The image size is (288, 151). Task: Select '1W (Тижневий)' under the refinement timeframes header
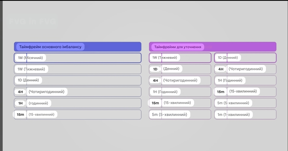click(165, 58)
